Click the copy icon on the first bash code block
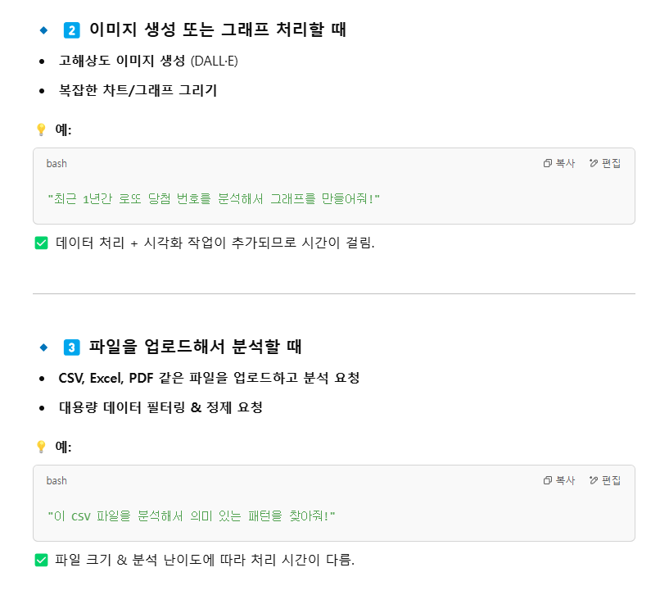The height and width of the screenshot is (604, 660). point(547,163)
